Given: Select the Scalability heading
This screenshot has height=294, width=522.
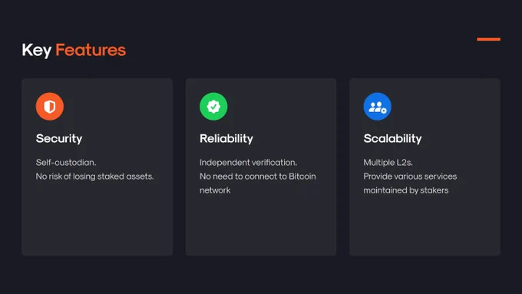Looking at the screenshot, I should [x=392, y=138].
